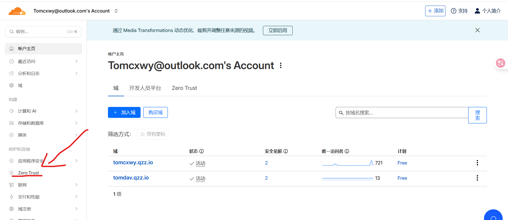Screen dimensions: 508x220
Task: Click info icon next to 状态
Action: tap(201, 151)
